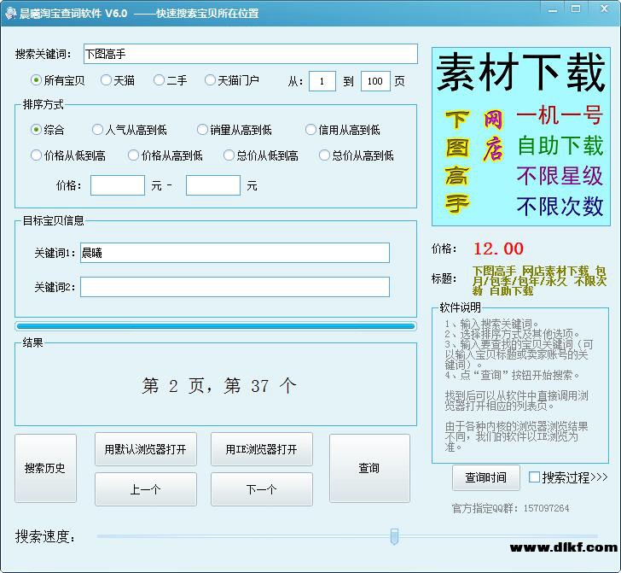Enable the 搜索过程 checkbox

(535, 477)
